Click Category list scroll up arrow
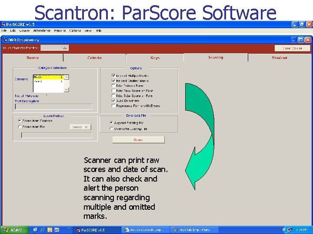The height and width of the screenshot is (234, 313). [x=67, y=77]
